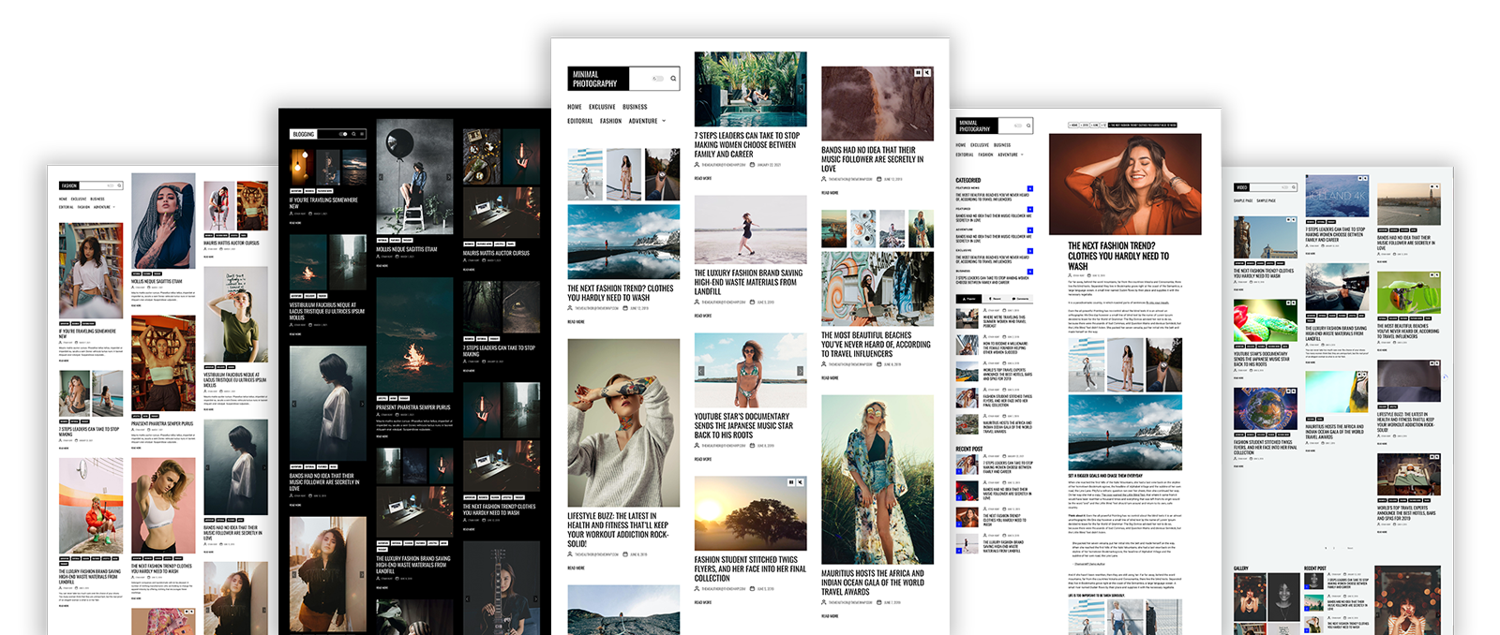Pause video on the sunset tree image
This screenshot has width=1500, height=635.
pos(791,482)
